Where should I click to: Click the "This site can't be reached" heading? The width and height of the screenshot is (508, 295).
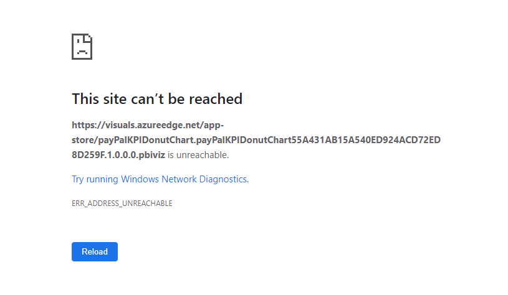pos(157,99)
